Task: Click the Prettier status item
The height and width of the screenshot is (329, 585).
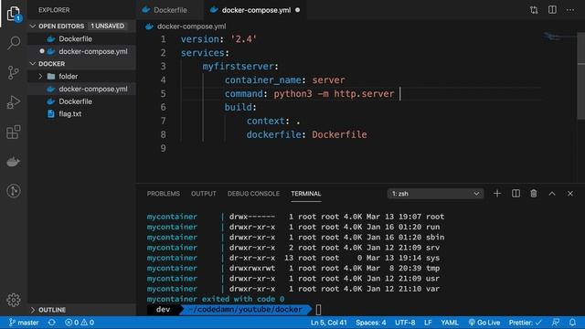Action: coord(526,323)
